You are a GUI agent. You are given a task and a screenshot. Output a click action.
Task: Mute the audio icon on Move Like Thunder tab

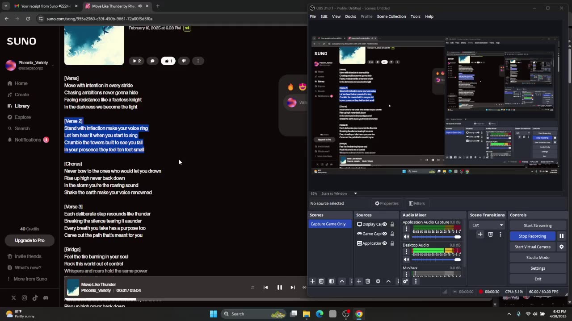[x=140, y=6]
